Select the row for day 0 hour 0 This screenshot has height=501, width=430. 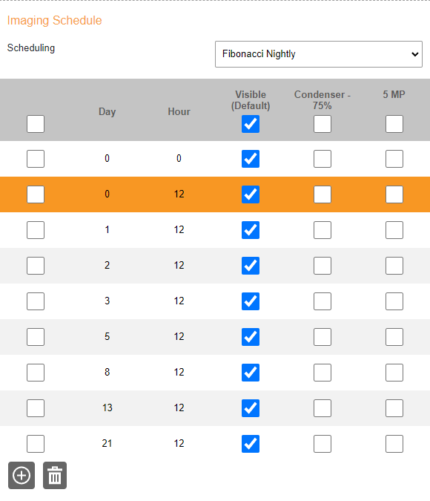(x=36, y=159)
